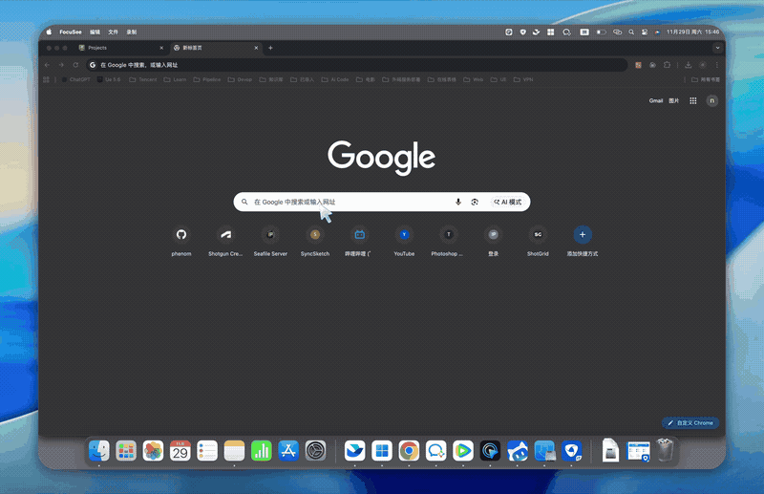The image size is (764, 494).
Task: Open the Trash in the Dock
Action: [x=665, y=450]
